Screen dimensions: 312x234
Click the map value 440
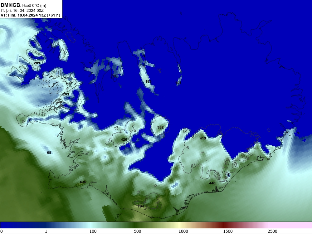pos(212,183)
